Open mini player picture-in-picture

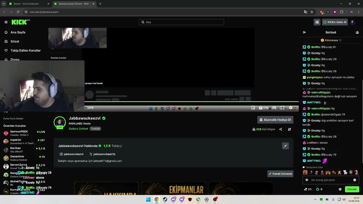pyautogui.click(x=253, y=108)
